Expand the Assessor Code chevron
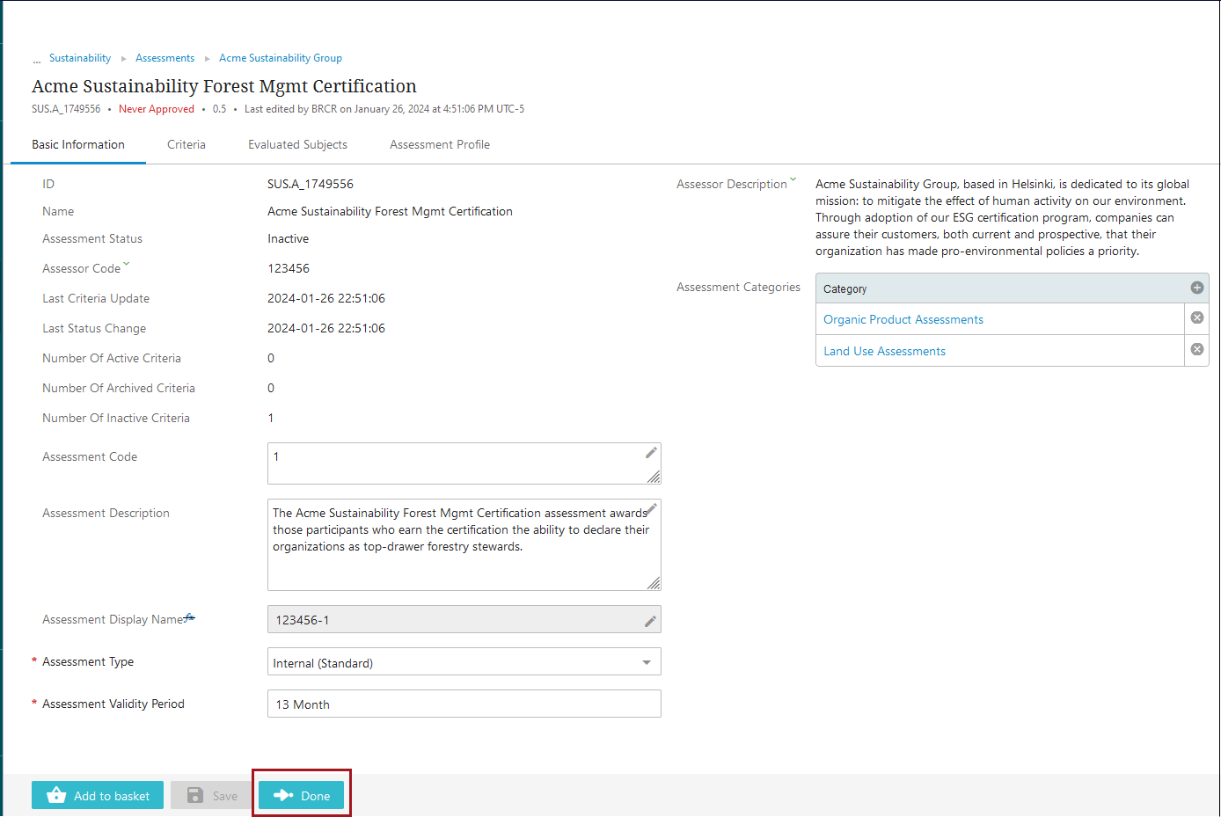This screenshot has height=817, width=1221. [127, 264]
